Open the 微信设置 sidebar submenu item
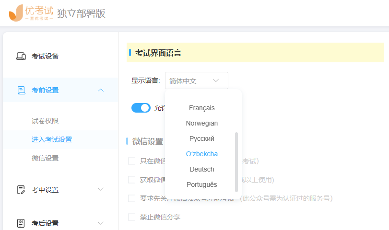 click(45, 158)
